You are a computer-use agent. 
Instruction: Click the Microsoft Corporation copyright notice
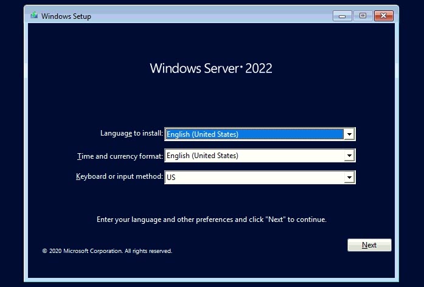pos(107,251)
